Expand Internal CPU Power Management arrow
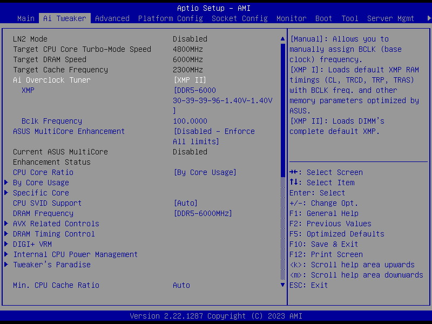The width and height of the screenshot is (432, 324). pyautogui.click(x=6, y=254)
